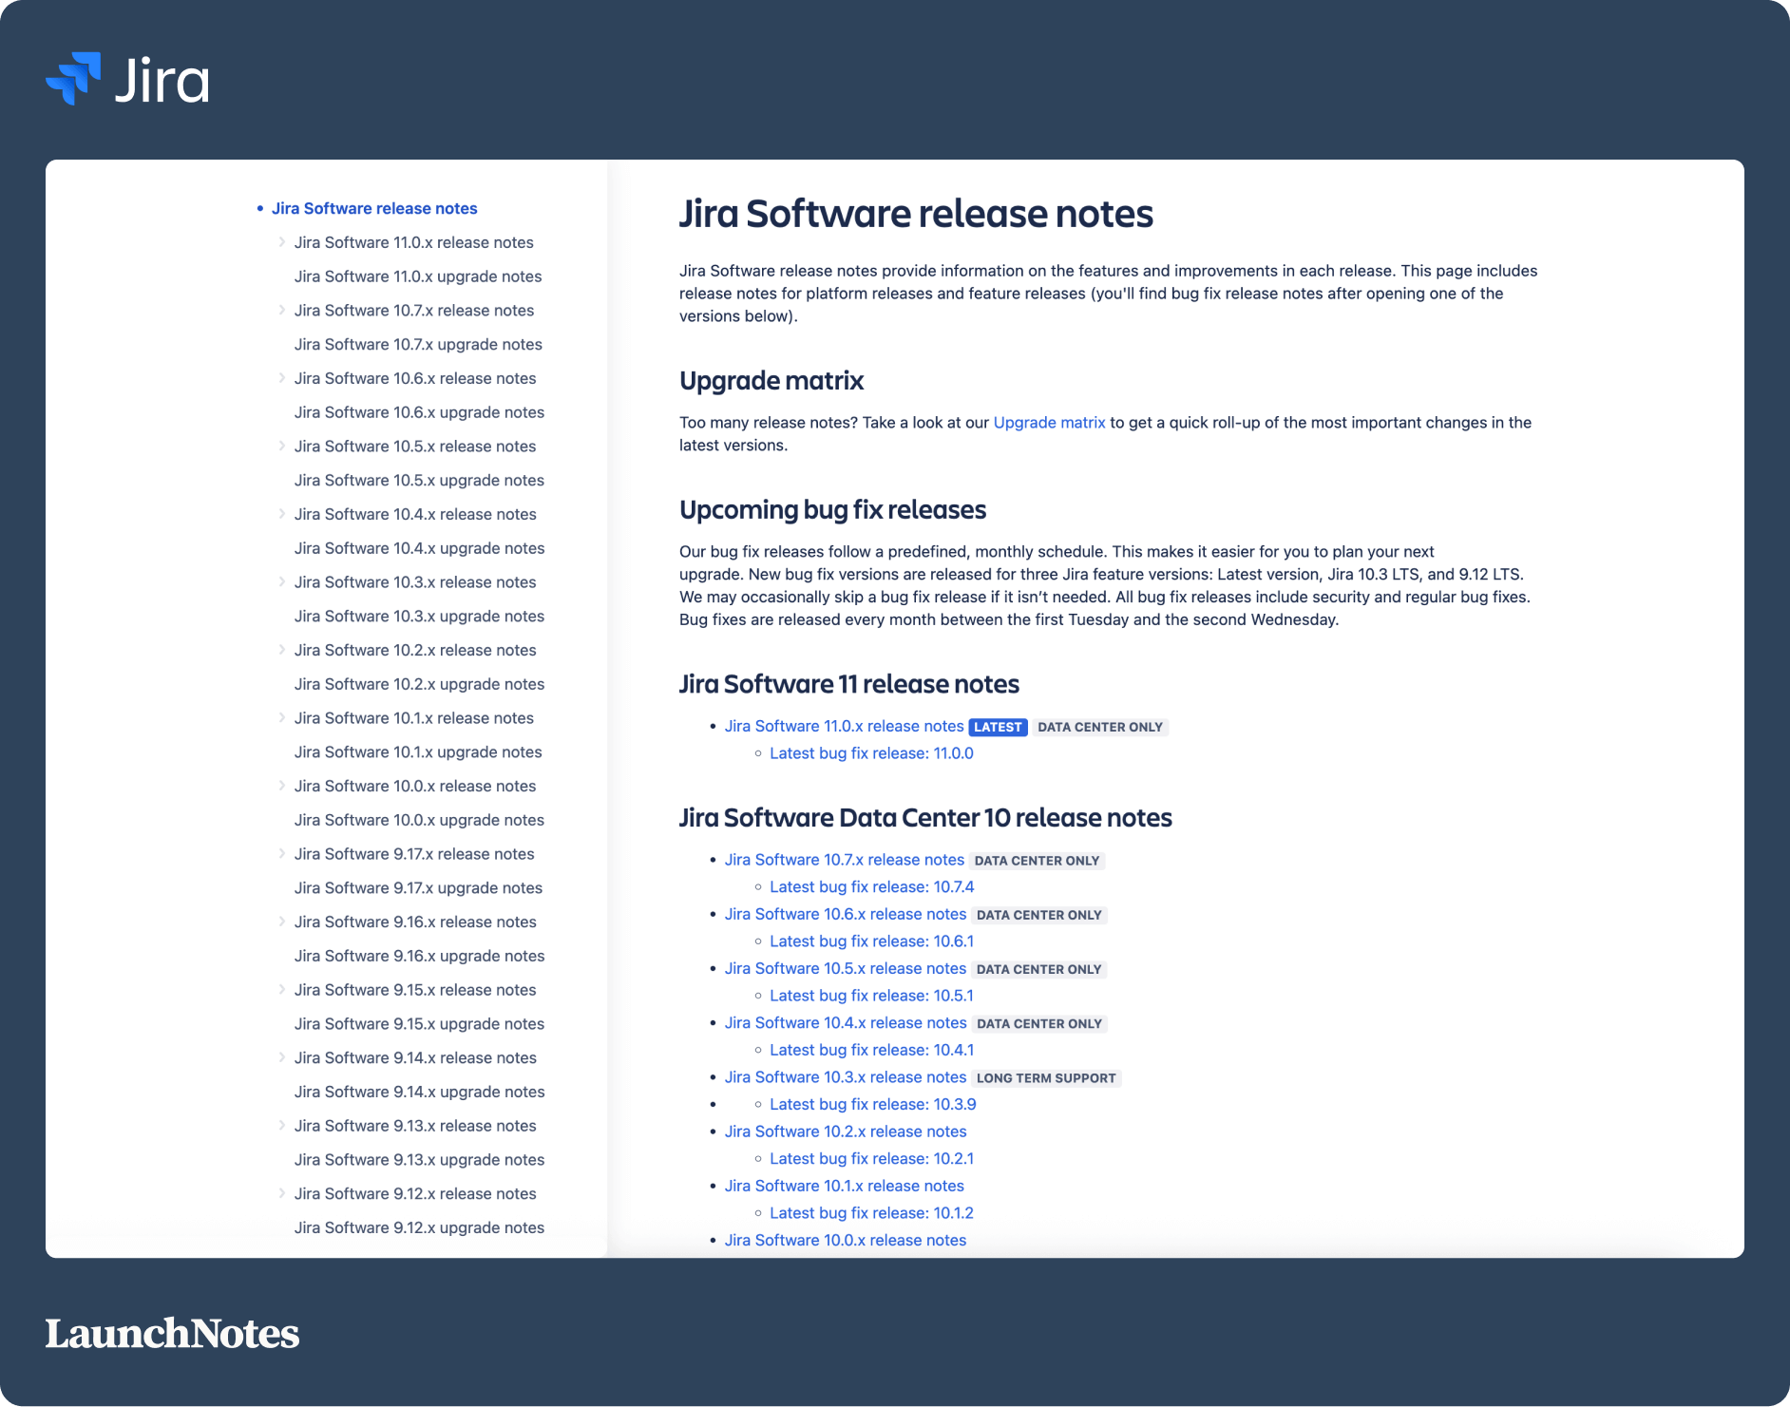Follow the Upgrade matrix link

click(1049, 423)
